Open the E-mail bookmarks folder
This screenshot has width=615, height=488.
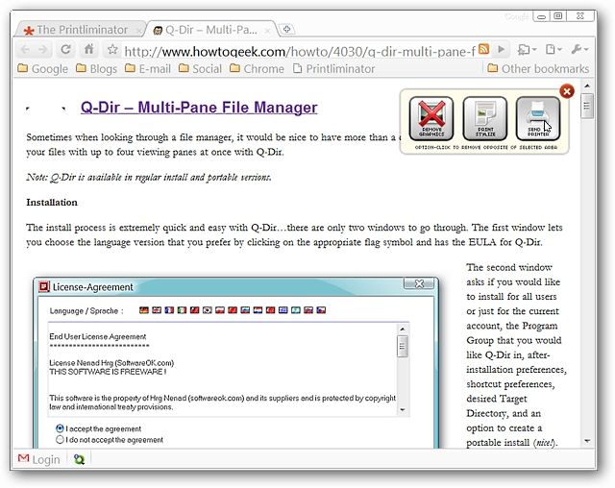(x=148, y=69)
